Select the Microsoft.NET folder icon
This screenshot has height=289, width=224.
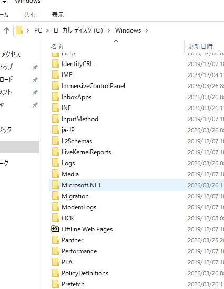pos(55,185)
